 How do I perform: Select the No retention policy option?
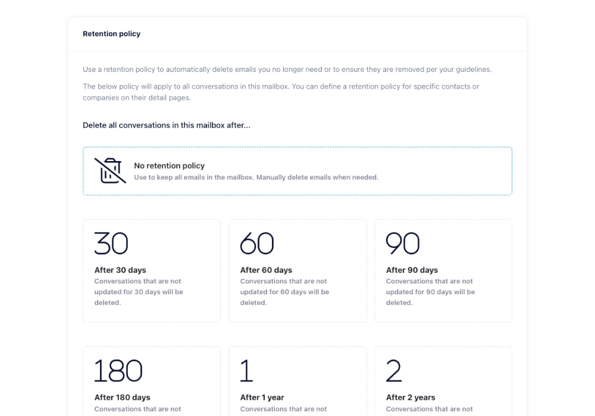coord(297,171)
